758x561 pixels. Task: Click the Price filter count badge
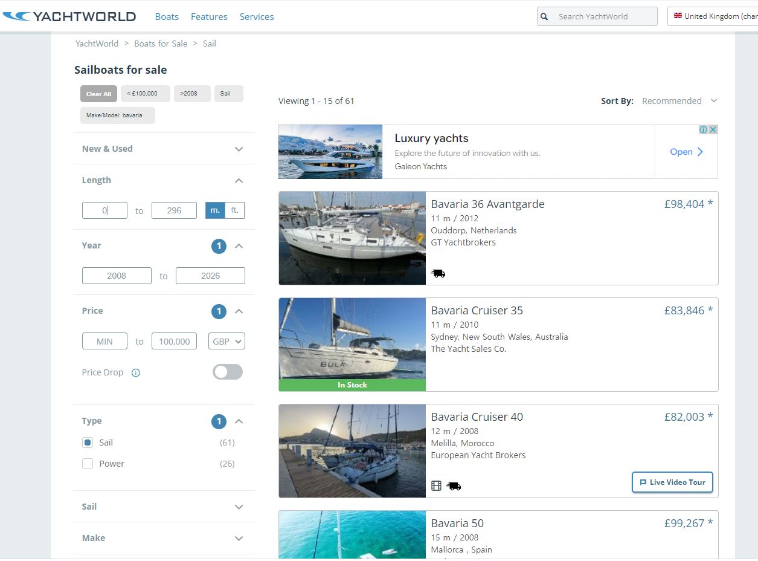pyautogui.click(x=219, y=311)
